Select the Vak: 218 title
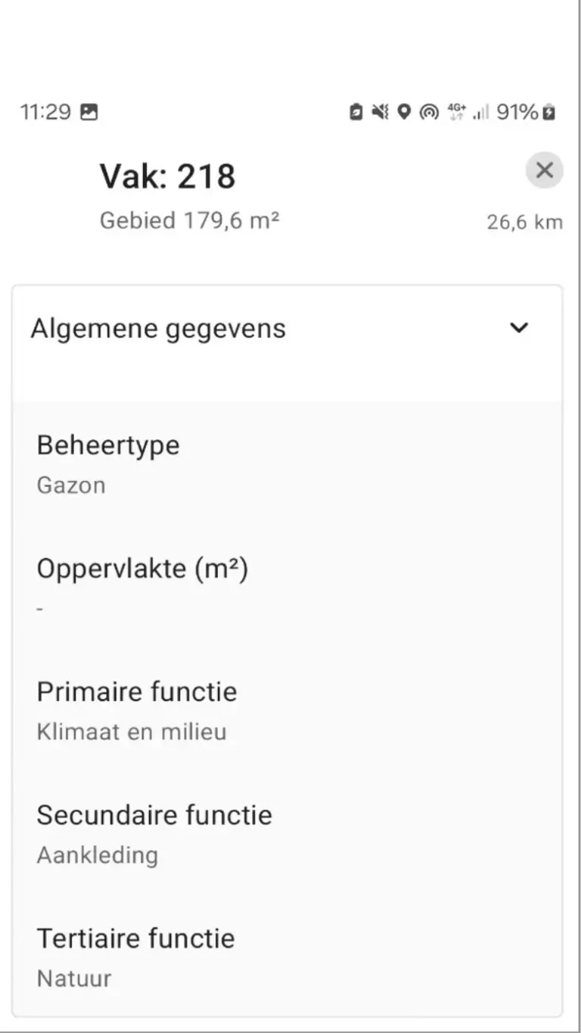This screenshot has width=581, height=1033. [x=167, y=176]
